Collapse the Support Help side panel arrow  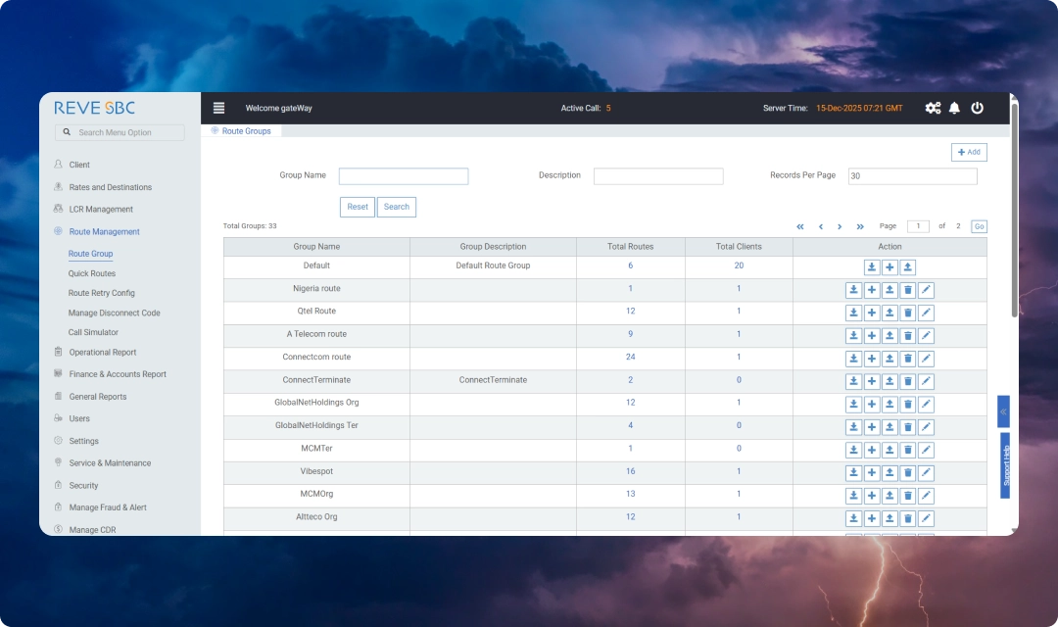click(1003, 411)
